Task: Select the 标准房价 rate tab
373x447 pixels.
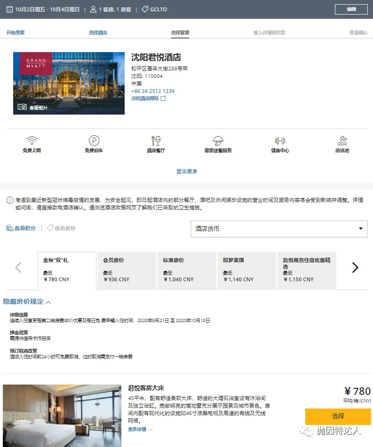Action: (x=187, y=271)
